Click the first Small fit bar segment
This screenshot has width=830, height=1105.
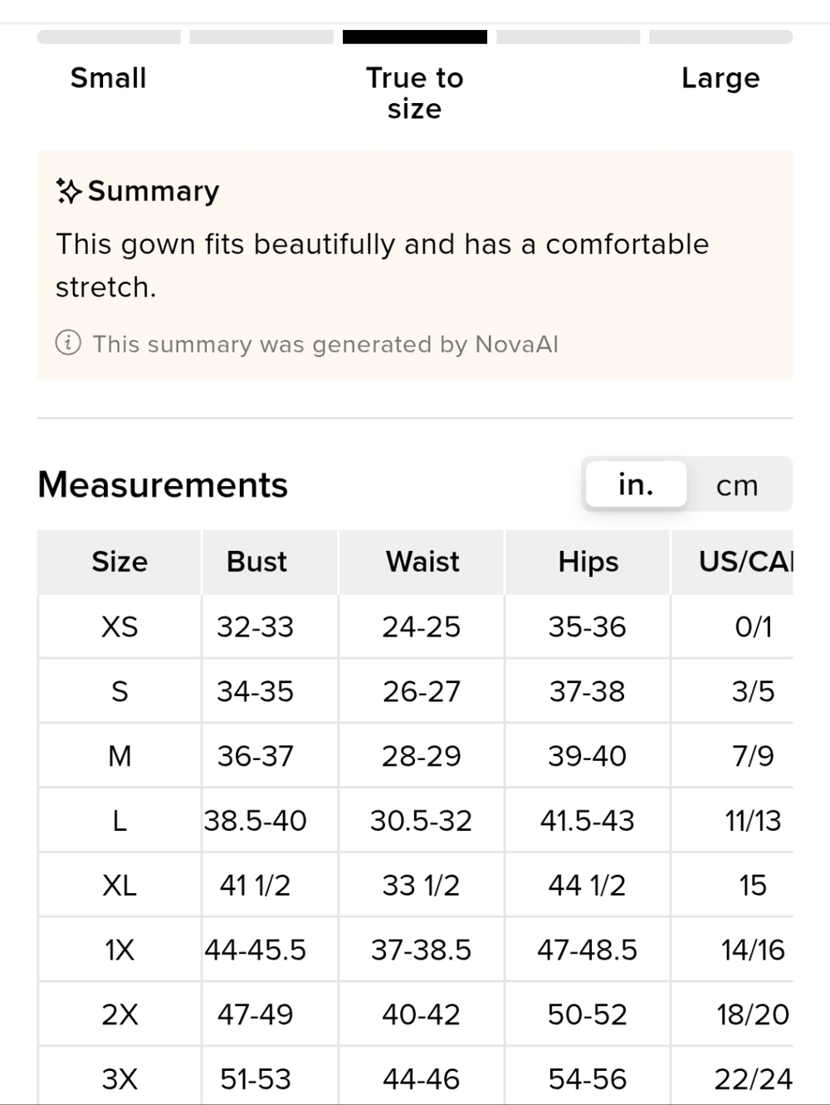109,37
